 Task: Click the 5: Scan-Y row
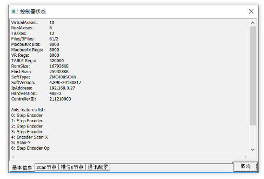pos(21,142)
